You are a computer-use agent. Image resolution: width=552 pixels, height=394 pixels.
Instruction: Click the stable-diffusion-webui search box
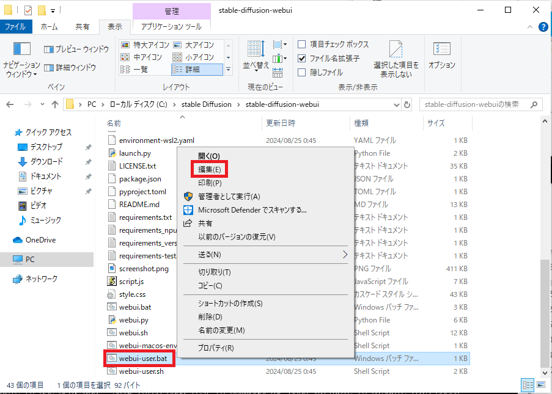[x=480, y=104]
